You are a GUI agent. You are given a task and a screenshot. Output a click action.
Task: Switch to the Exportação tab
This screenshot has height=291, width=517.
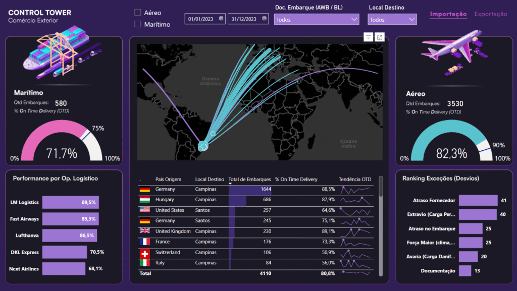(490, 14)
